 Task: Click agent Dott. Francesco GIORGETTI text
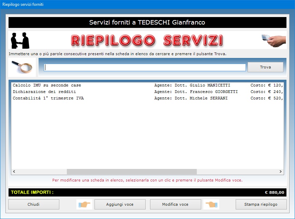[x=196, y=92]
